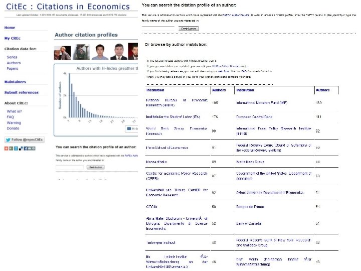The image size is (361, 271).
Task: Open Paris School of Economics institution
Action: pyautogui.click(x=167, y=148)
